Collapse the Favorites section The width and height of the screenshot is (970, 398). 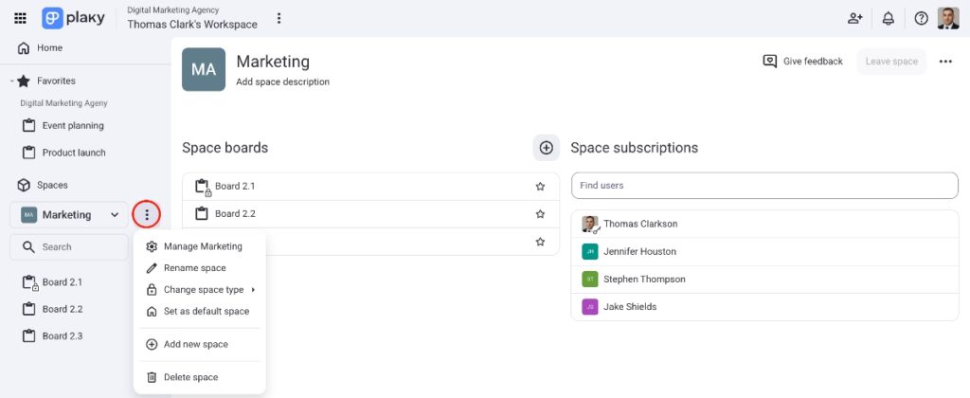(11, 81)
